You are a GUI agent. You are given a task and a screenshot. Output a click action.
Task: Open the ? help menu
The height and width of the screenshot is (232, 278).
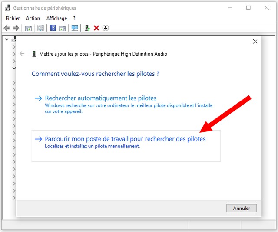pyautogui.click(x=74, y=18)
